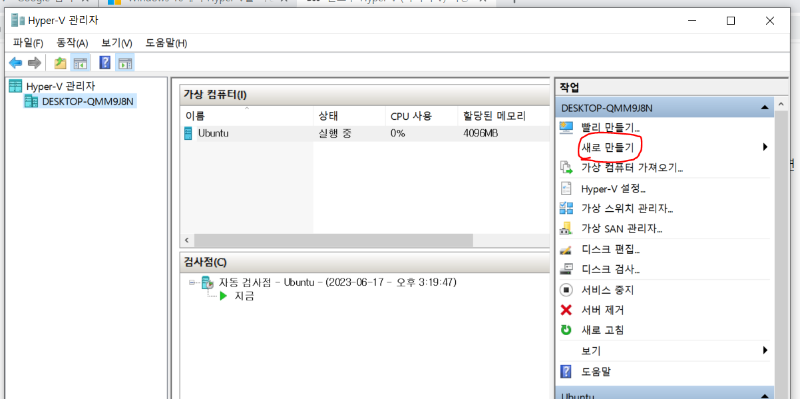Select DESKTOP-QMM9J8N in the left tree
800x399 pixels.
coord(88,101)
